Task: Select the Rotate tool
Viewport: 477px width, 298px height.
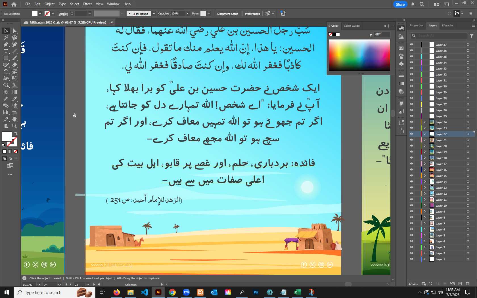Action: 6,72
